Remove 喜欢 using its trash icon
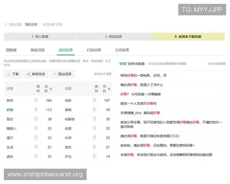Image resolution: width=230 pixels, height=184 pixels. pyautogui.click(x=94, y=147)
